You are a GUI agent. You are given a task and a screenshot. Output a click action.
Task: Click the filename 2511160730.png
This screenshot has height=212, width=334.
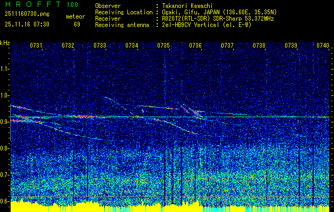click(27, 14)
